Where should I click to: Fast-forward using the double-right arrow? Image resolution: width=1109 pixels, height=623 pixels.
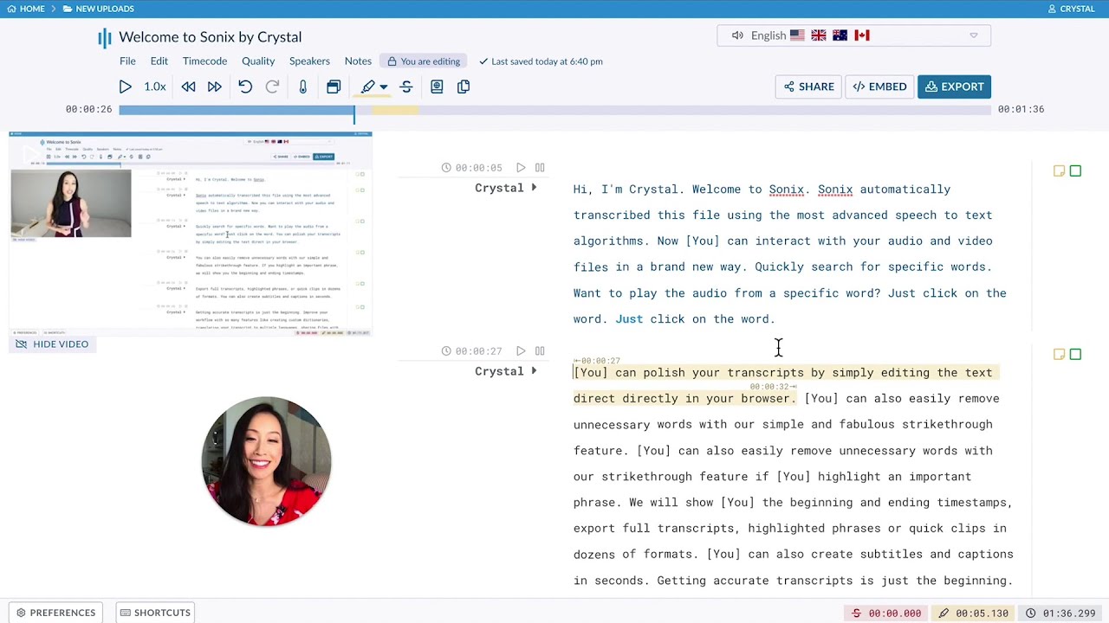click(214, 87)
